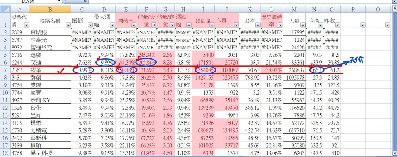Select row 7 header
The width and height of the screenshot is (397, 157).
pos(5,70)
